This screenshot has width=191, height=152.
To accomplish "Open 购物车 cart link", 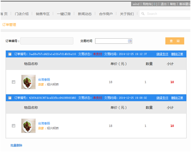I will click(x=150, y=4).
